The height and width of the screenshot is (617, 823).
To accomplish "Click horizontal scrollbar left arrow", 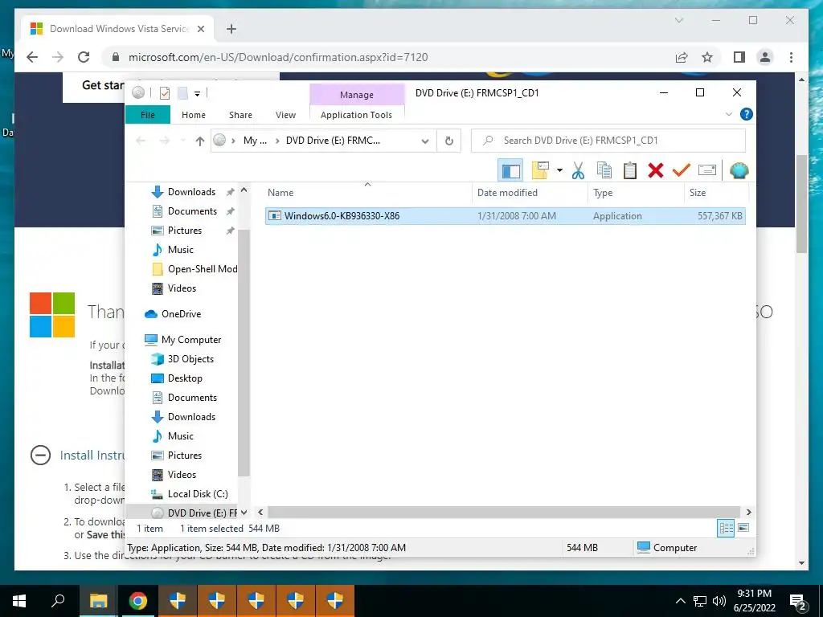I will click(x=260, y=512).
